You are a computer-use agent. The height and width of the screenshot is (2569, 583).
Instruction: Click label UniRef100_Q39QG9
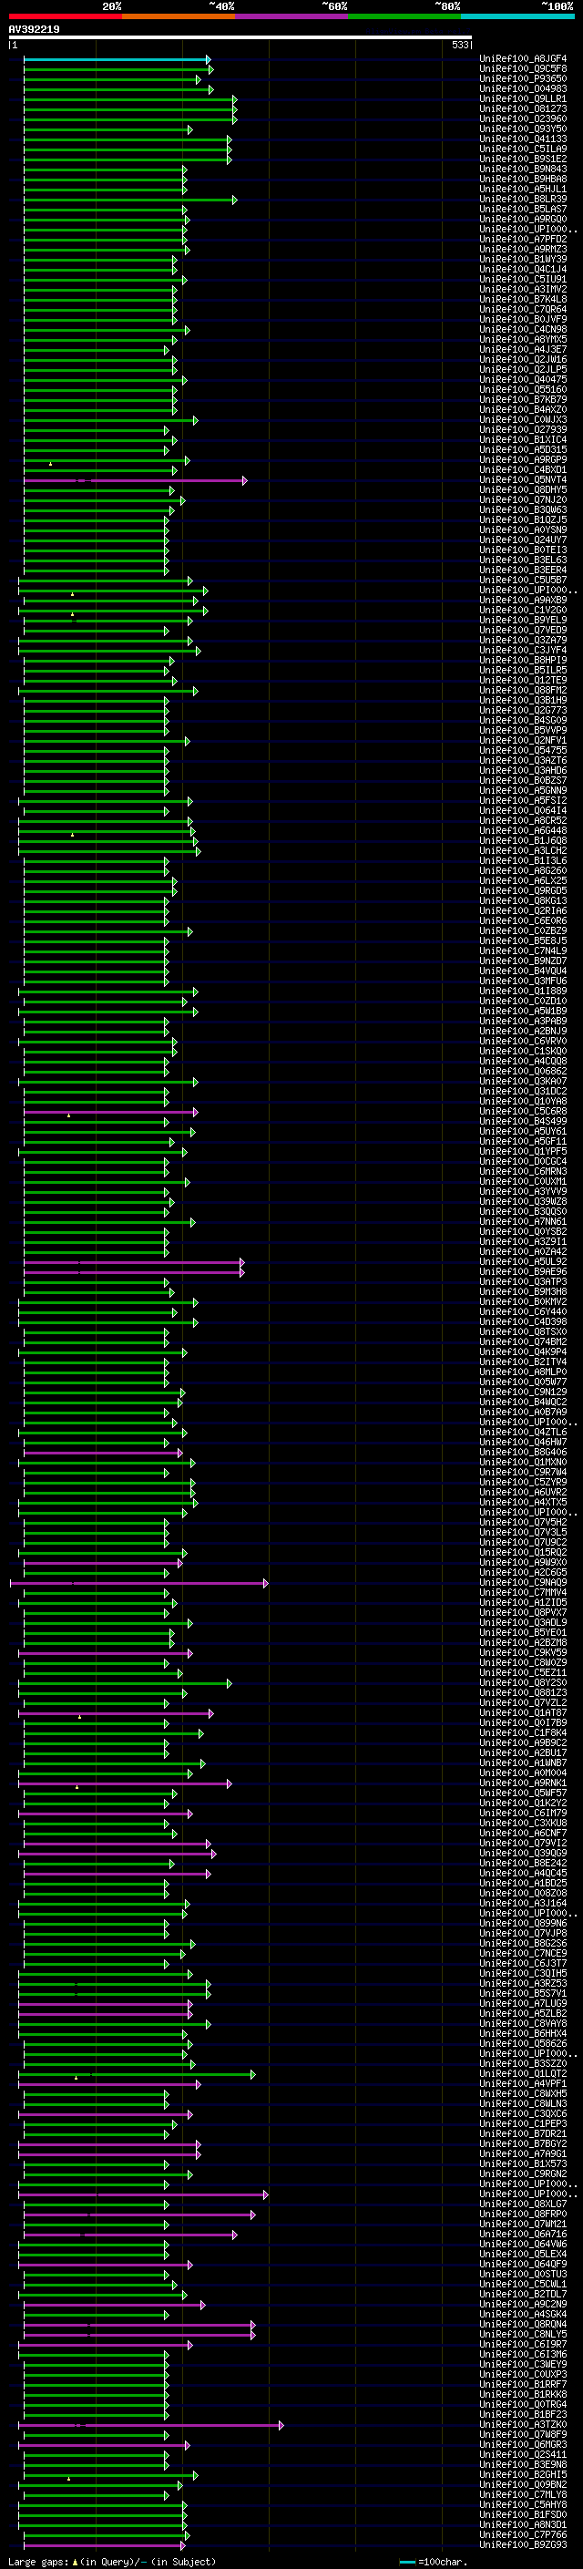523,1854
